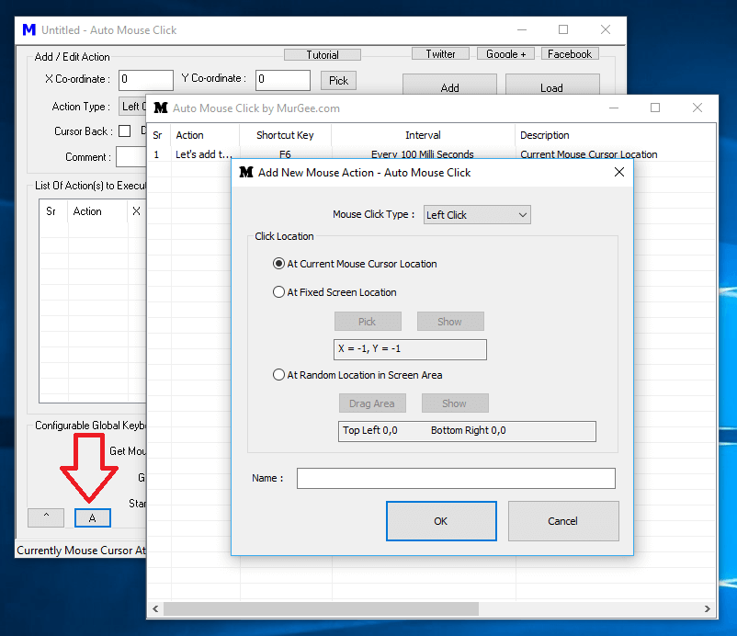
Task: Click the A button under the red arrow
Action: 92,517
